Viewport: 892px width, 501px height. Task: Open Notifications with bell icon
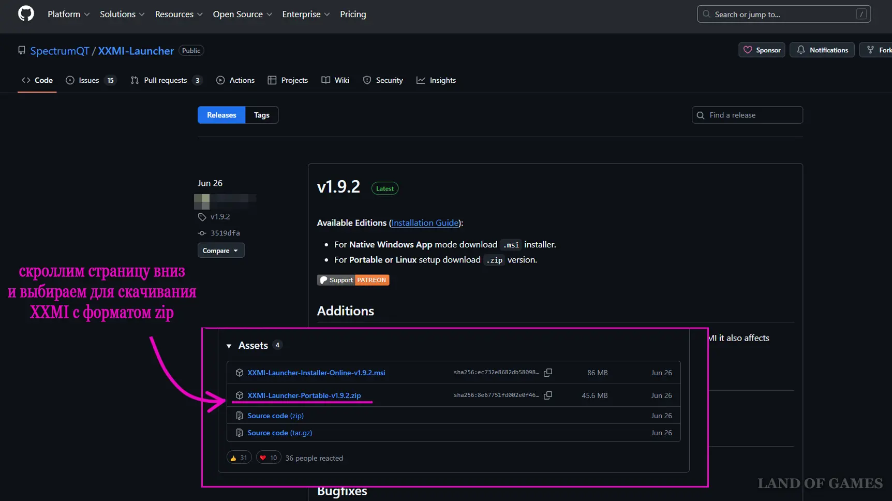[822, 50]
